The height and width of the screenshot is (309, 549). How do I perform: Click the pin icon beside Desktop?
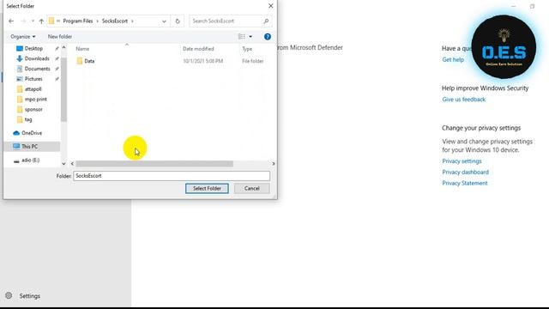tap(57, 48)
